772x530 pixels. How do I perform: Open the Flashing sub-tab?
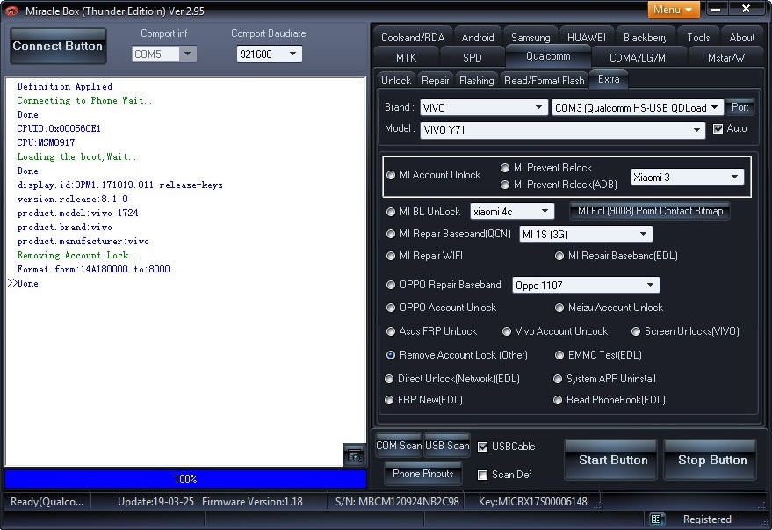tap(477, 80)
